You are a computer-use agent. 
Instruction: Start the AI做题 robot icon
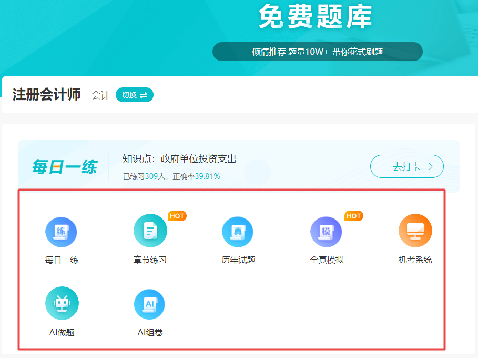62,303
